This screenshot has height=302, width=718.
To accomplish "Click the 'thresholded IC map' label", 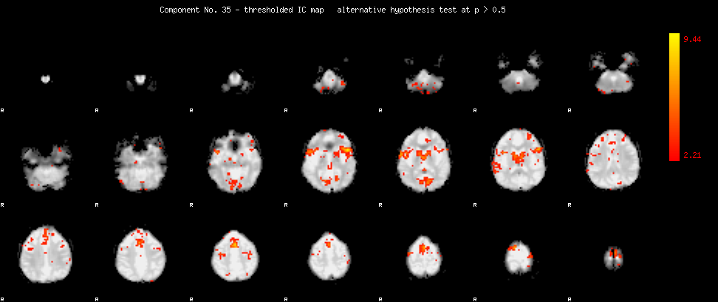I will pos(285,10).
